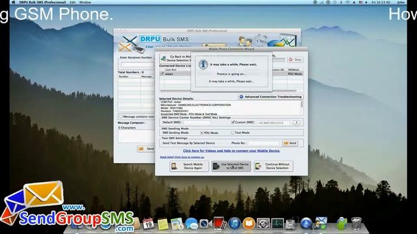Click the Stop button in wizard

click(295, 60)
